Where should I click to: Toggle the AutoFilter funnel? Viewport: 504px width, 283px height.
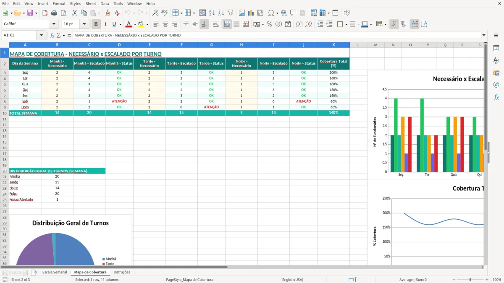231,13
